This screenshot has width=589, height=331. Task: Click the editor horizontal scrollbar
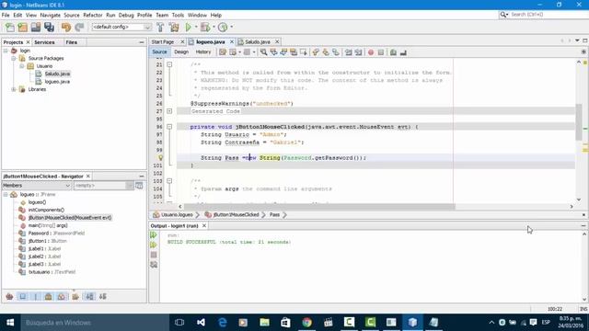pyautogui.click(x=319, y=206)
